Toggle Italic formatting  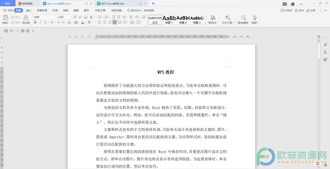point(40,22)
